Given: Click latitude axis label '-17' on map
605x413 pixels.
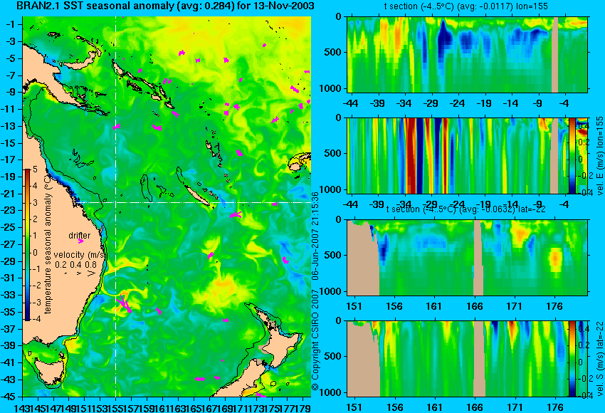Looking at the screenshot, I should click(x=9, y=160).
